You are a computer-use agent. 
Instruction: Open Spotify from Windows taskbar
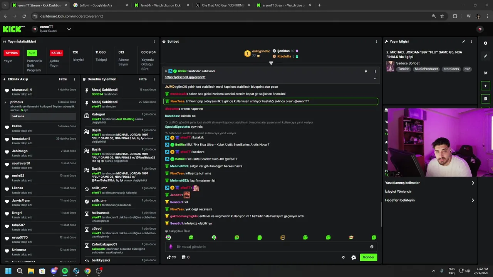[x=65, y=271]
